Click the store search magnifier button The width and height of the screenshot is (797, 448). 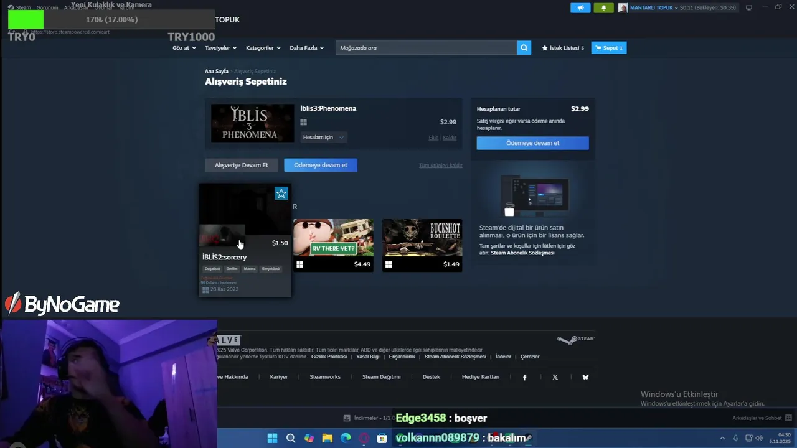(524, 48)
